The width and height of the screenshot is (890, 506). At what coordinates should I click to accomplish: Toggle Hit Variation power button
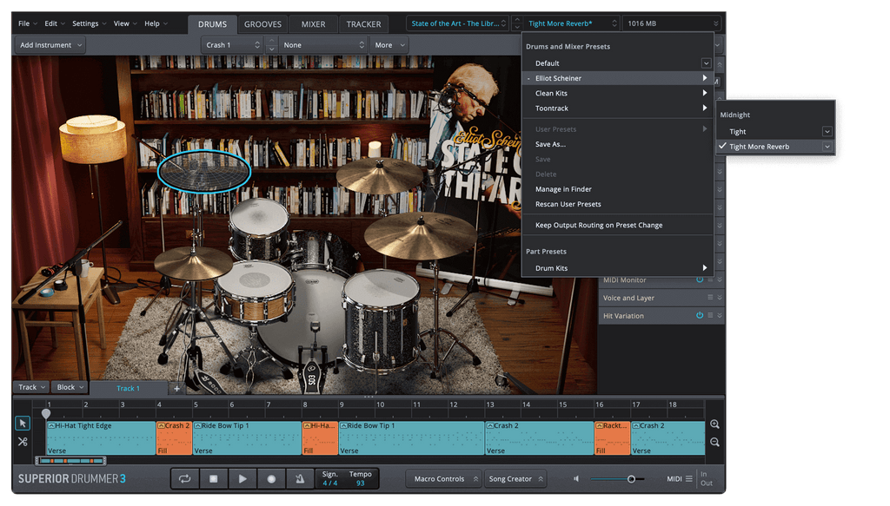pyautogui.click(x=700, y=316)
